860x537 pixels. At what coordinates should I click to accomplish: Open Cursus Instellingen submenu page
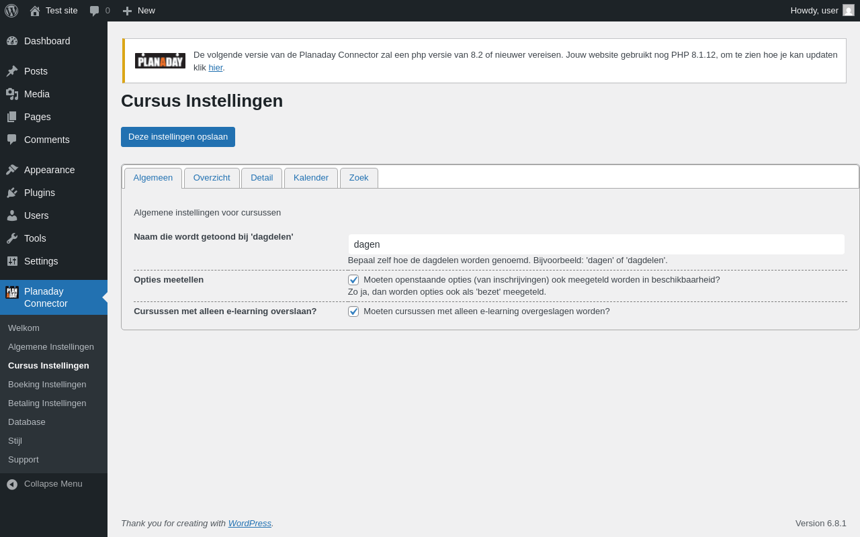click(48, 366)
